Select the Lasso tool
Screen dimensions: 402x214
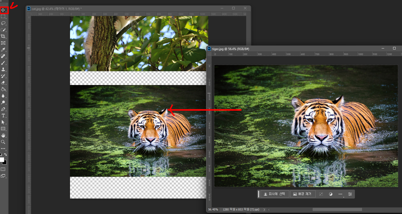(3, 23)
